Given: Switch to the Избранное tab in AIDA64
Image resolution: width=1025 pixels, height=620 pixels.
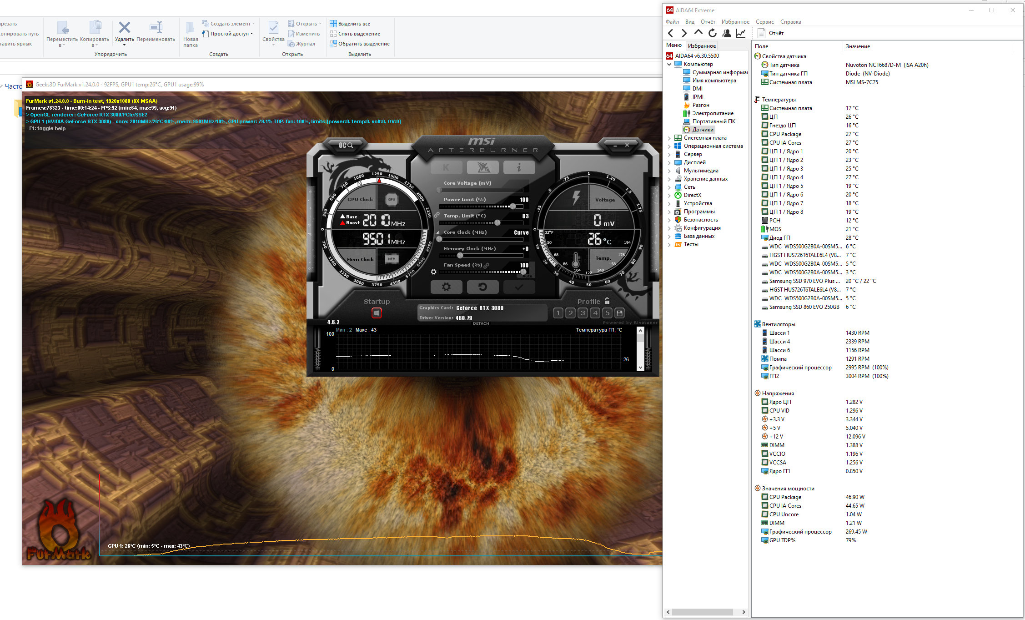Looking at the screenshot, I should 702,45.
